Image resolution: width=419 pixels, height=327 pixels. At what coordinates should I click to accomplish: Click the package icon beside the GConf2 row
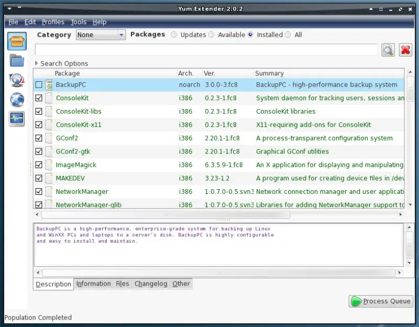pyautogui.click(x=49, y=138)
